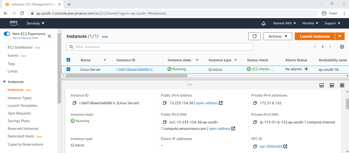
Task: Click the Filter instances search field
Action: pyautogui.click(x=160, y=47)
